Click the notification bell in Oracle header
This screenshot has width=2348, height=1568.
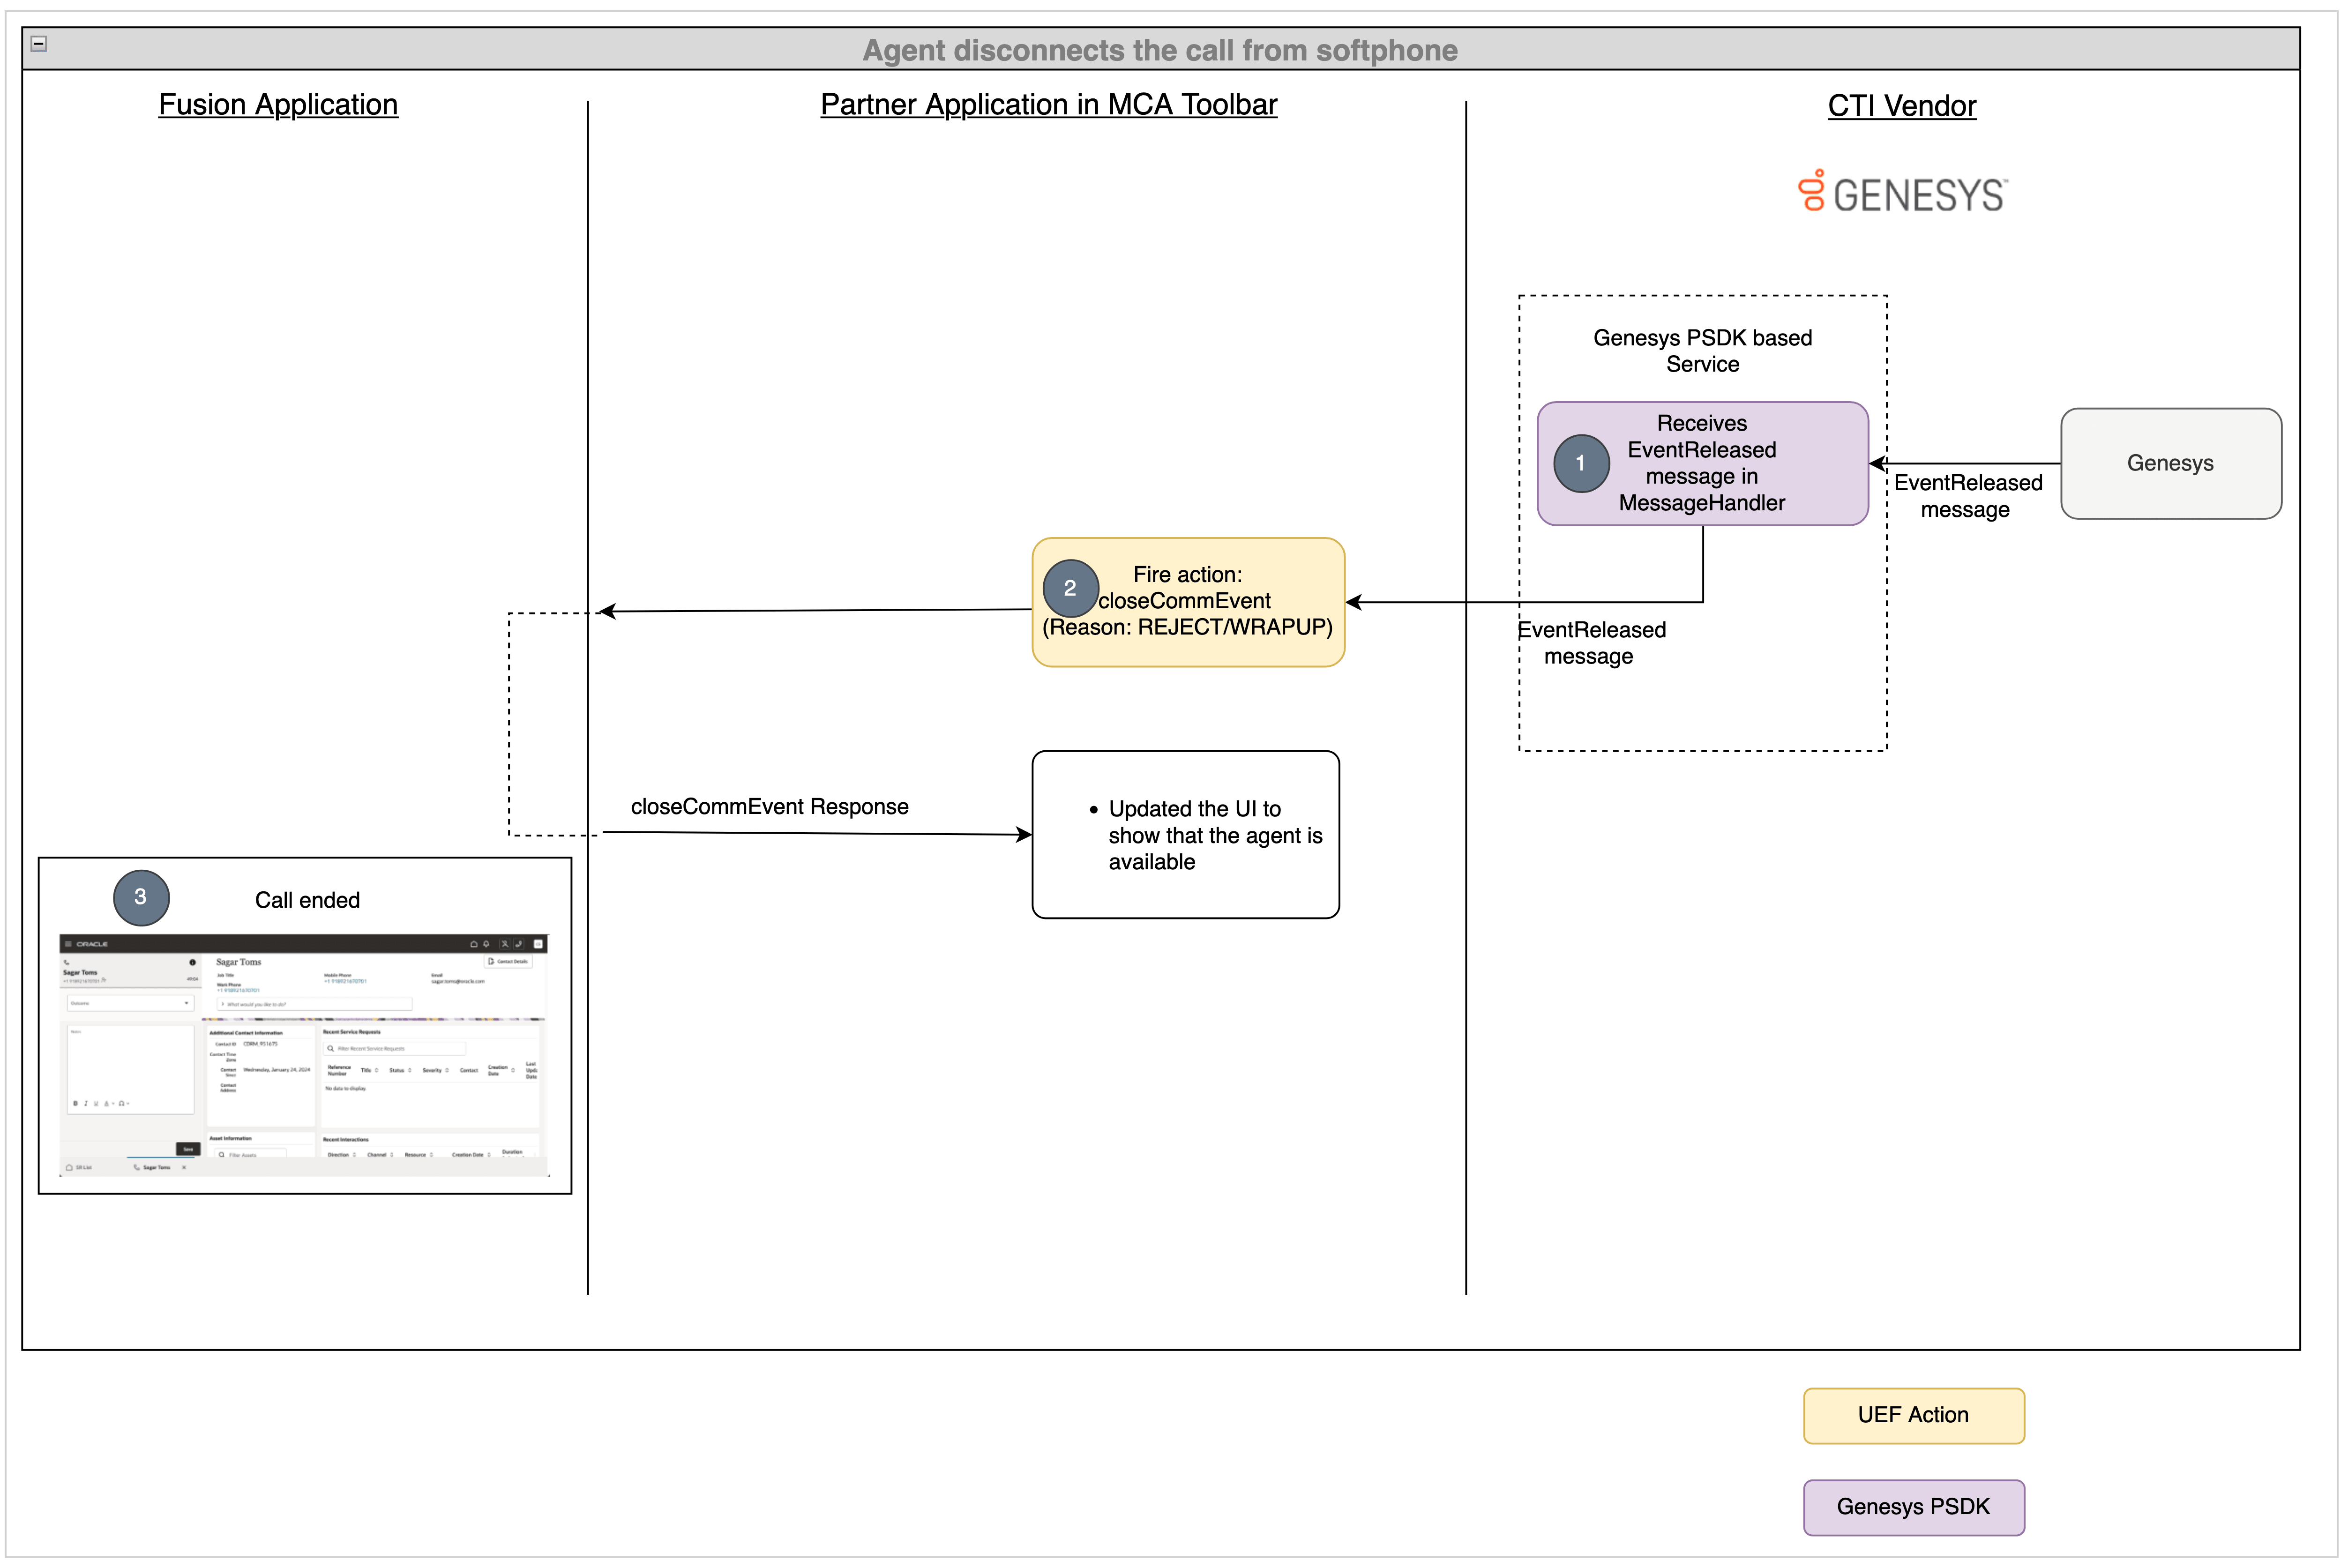point(487,944)
